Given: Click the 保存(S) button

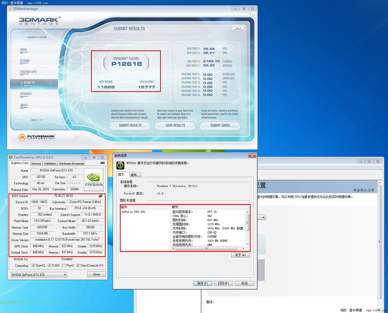Looking at the screenshot, I should (x=203, y=283).
